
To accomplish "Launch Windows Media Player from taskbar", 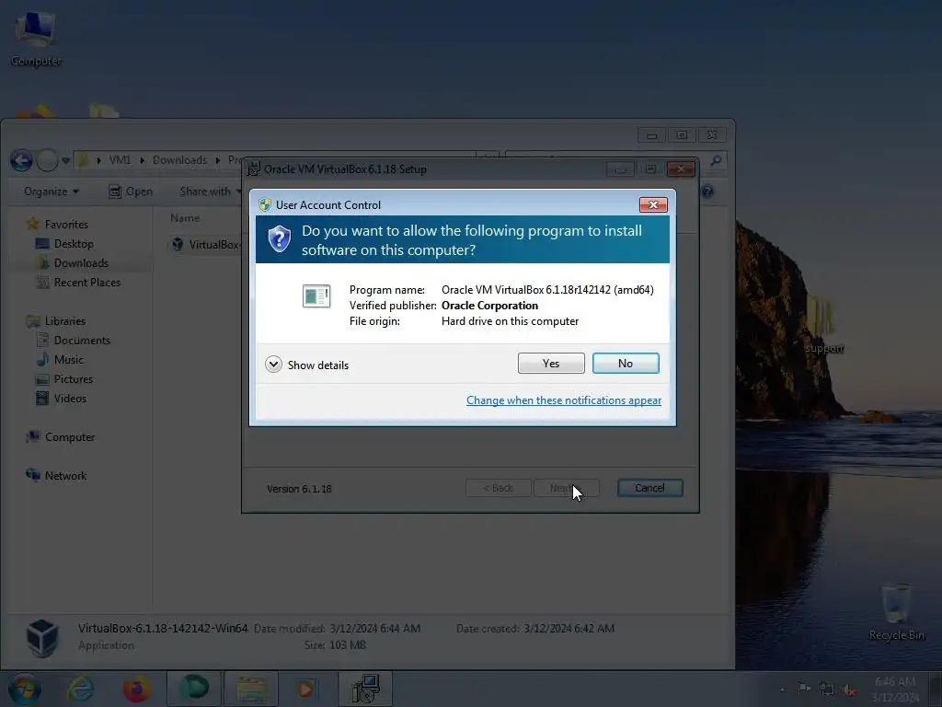I will (x=305, y=689).
